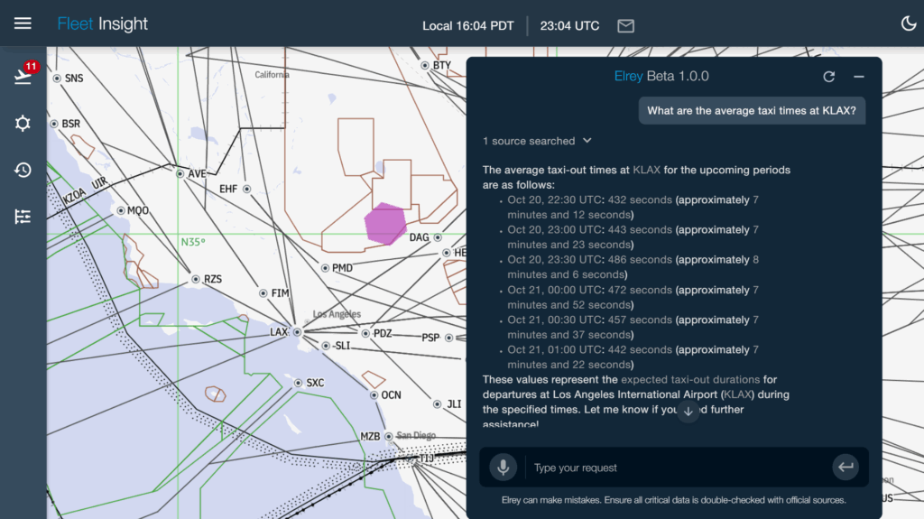The width and height of the screenshot is (924, 519).
Task: Open the settings gear in sidebar
Action: pos(23,124)
